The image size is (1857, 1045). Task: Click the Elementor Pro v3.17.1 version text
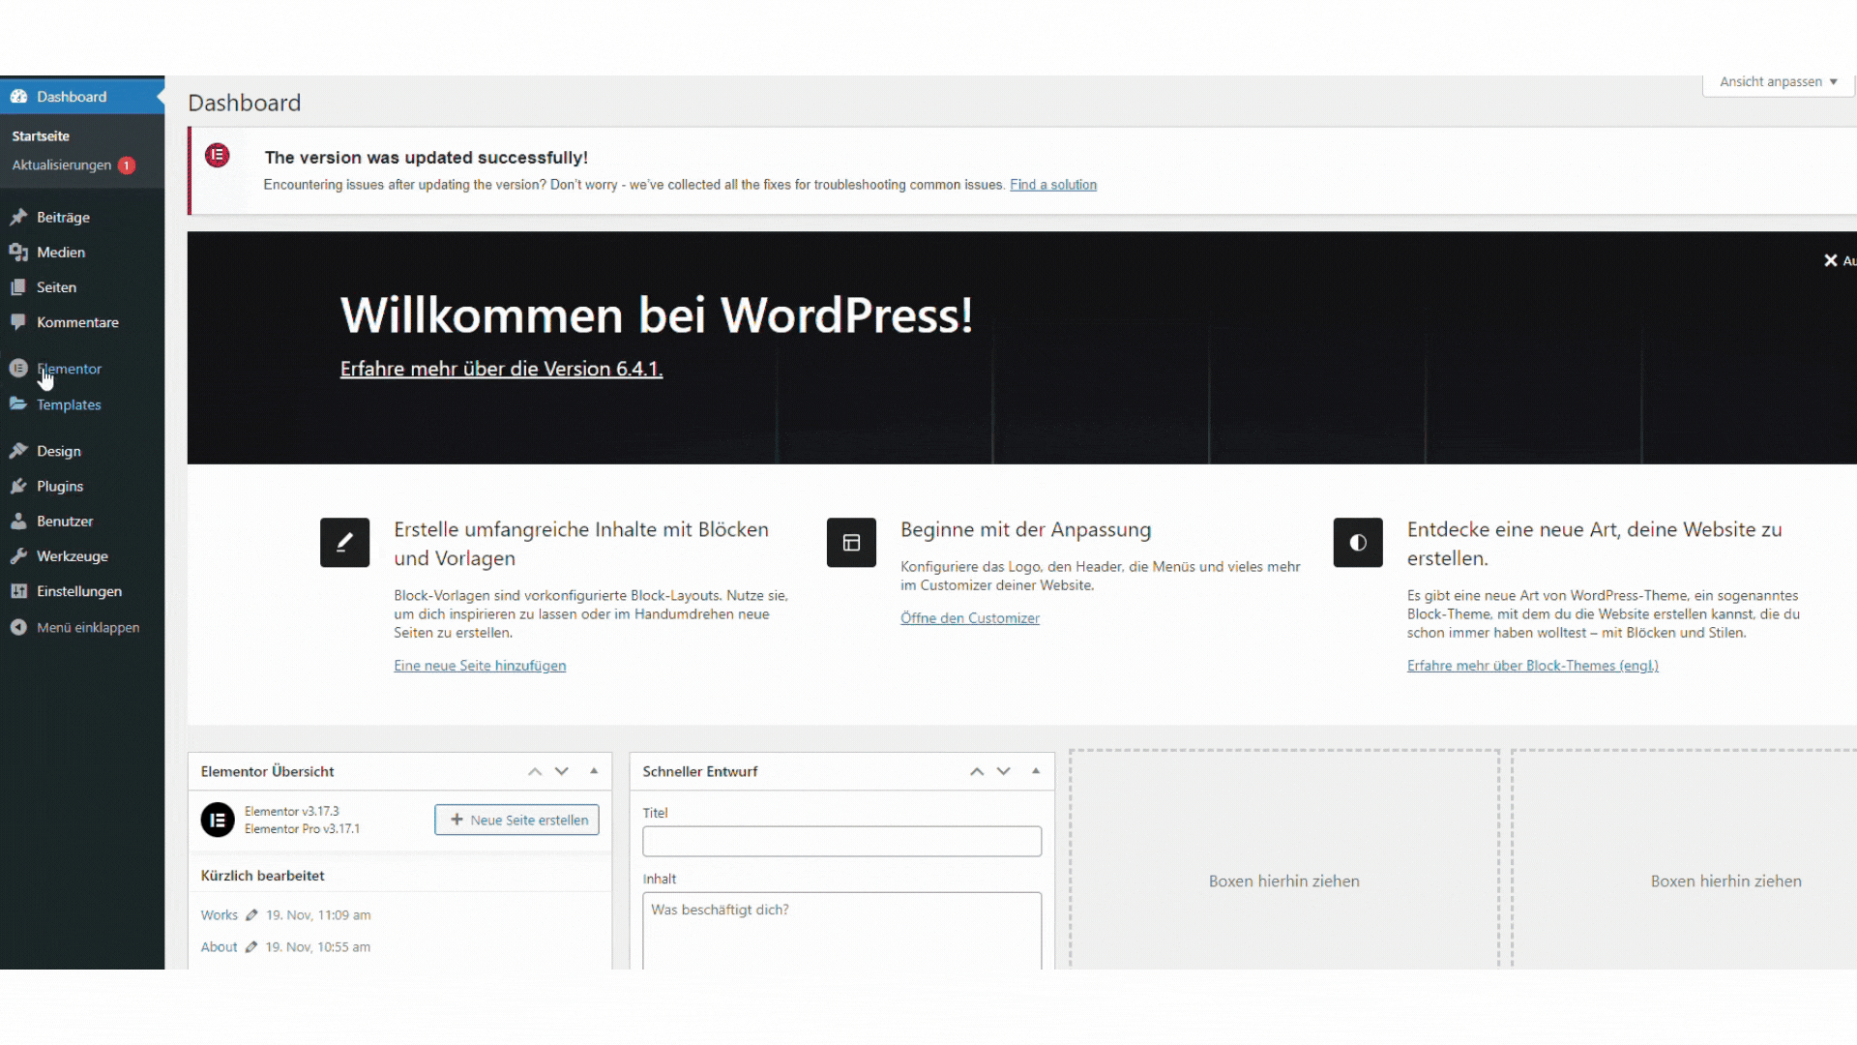[x=302, y=829]
